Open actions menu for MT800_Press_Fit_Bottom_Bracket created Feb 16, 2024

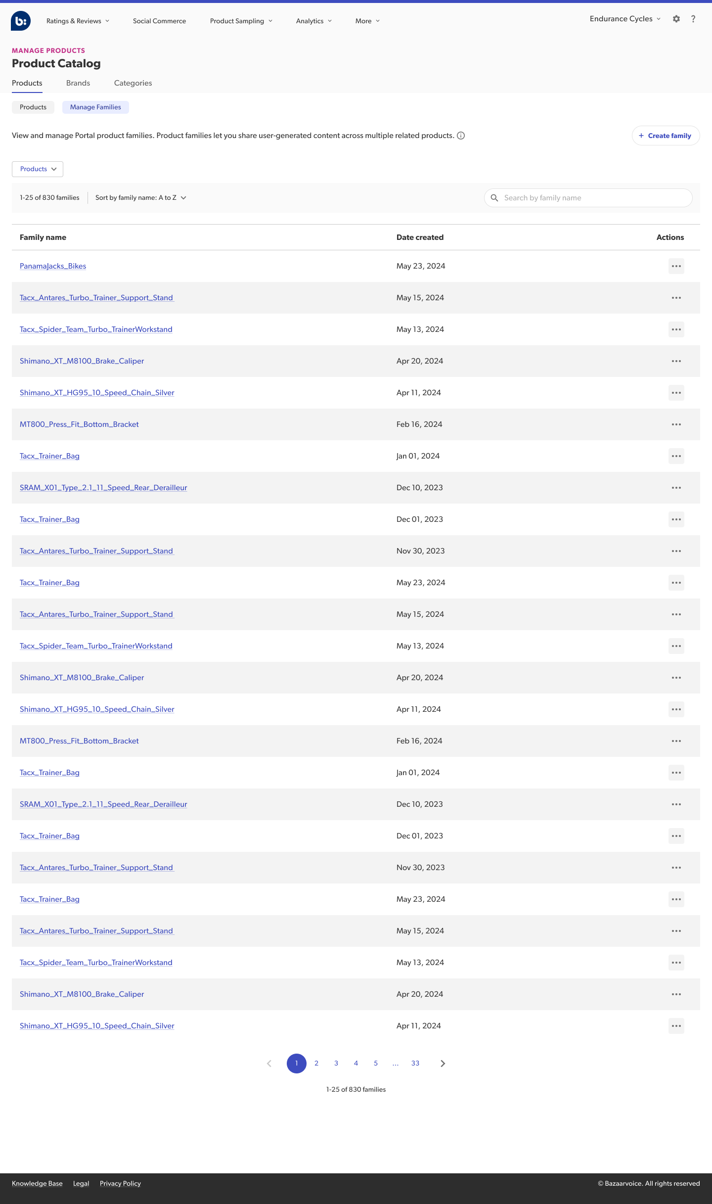coord(676,424)
